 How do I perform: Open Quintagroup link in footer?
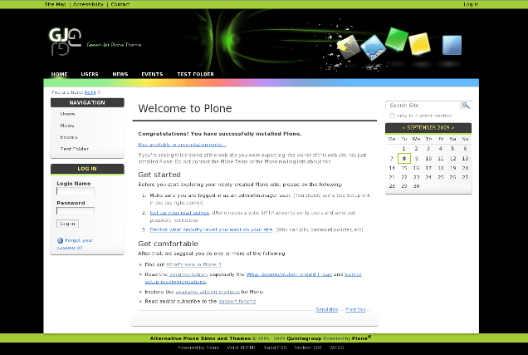[x=304, y=338]
